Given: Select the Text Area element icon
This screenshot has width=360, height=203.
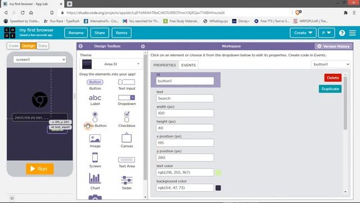Looking at the screenshot, I should [x=127, y=160].
